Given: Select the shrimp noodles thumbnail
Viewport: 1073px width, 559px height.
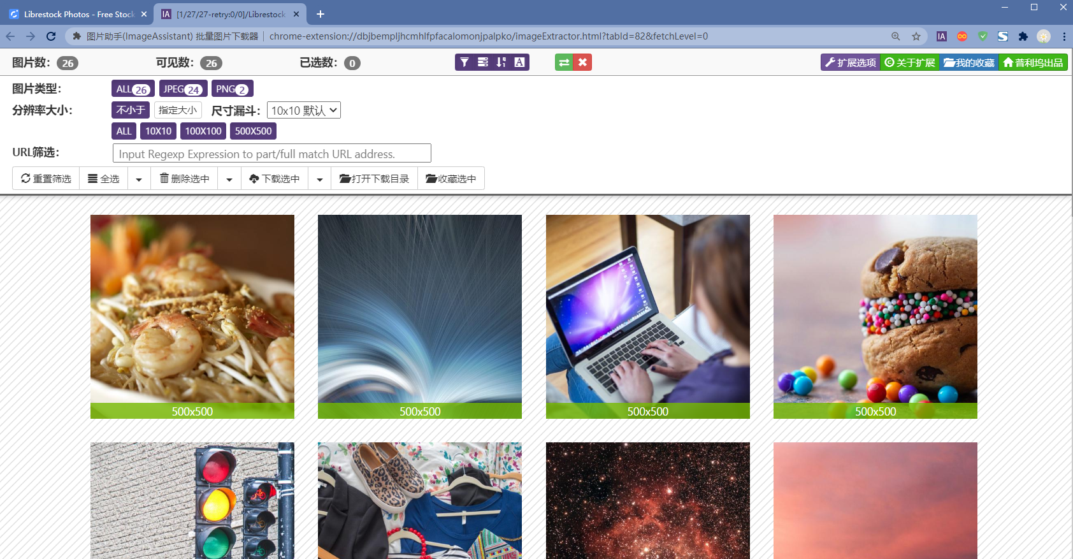Looking at the screenshot, I should 192,316.
